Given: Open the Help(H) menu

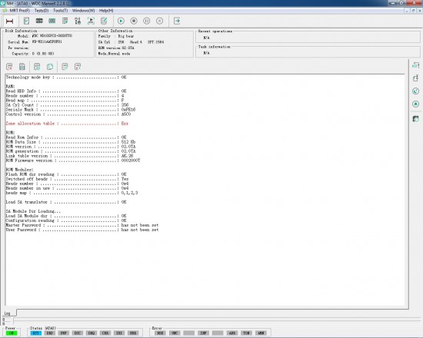Looking at the screenshot, I should pyautogui.click(x=106, y=11).
